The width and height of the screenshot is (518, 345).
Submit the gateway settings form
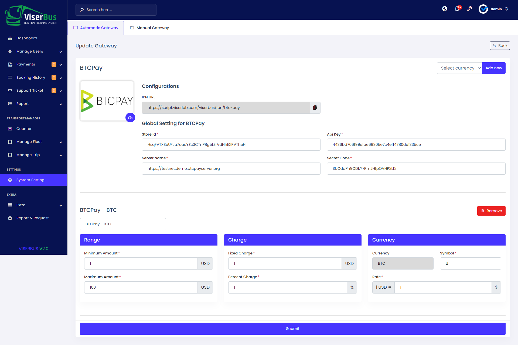[x=292, y=329]
